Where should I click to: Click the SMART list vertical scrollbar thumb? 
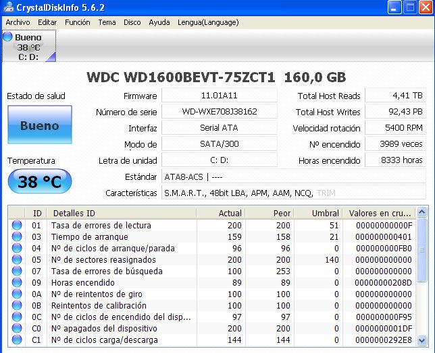tap(421, 249)
